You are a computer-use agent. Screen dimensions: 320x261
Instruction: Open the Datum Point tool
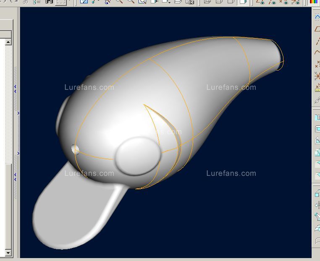(x=317, y=64)
